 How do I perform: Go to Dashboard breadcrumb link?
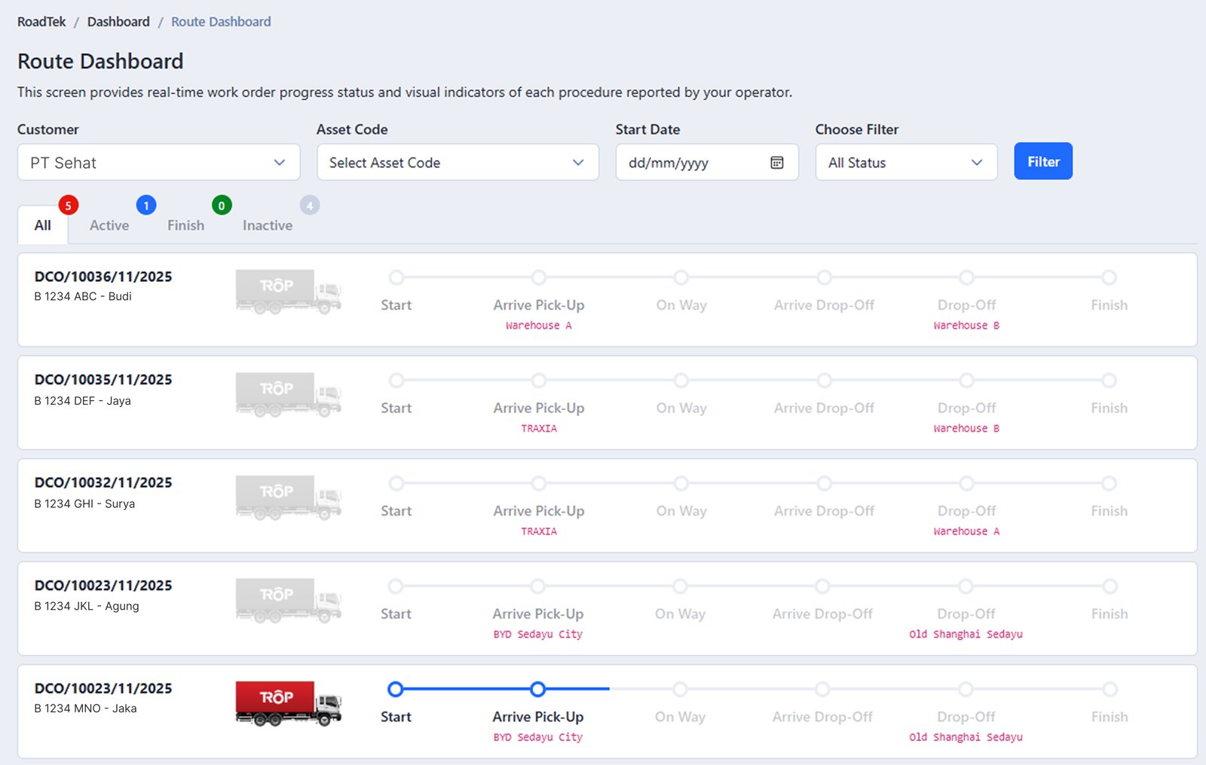coord(118,22)
